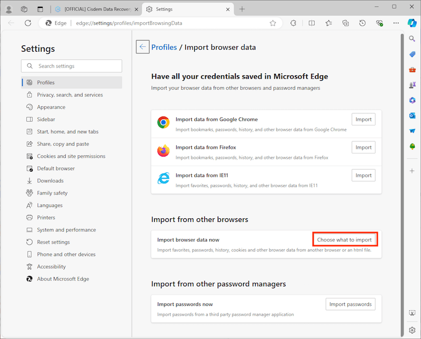Open the Extensions puzzle icon

(x=293, y=23)
